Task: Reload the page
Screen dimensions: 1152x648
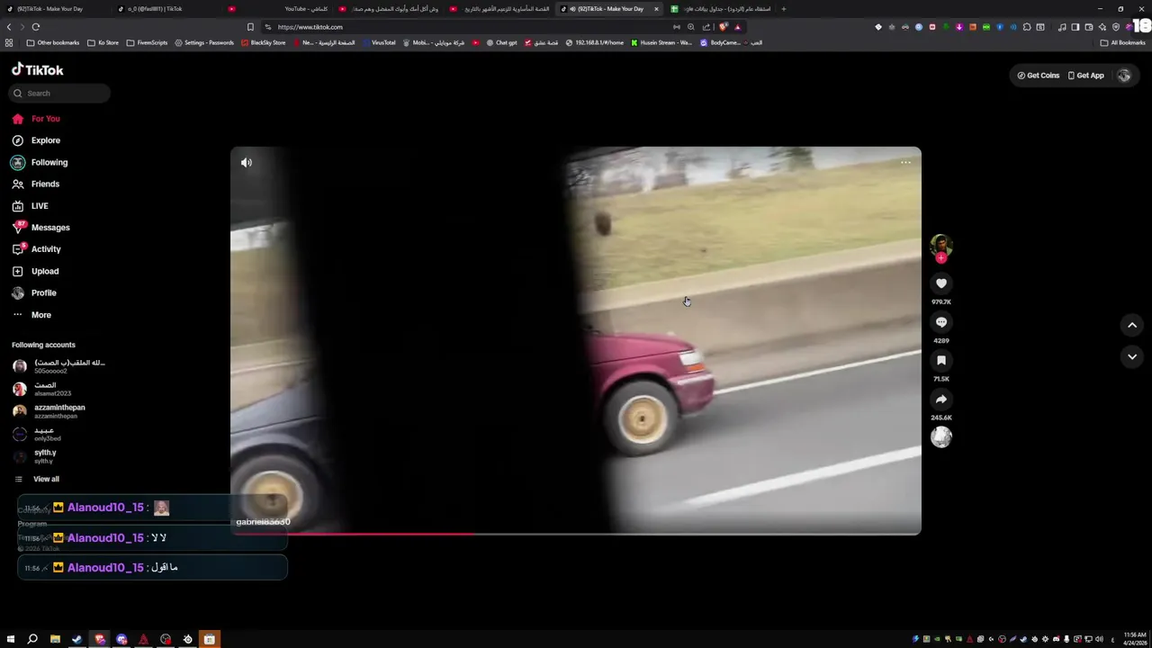Action: (35, 27)
